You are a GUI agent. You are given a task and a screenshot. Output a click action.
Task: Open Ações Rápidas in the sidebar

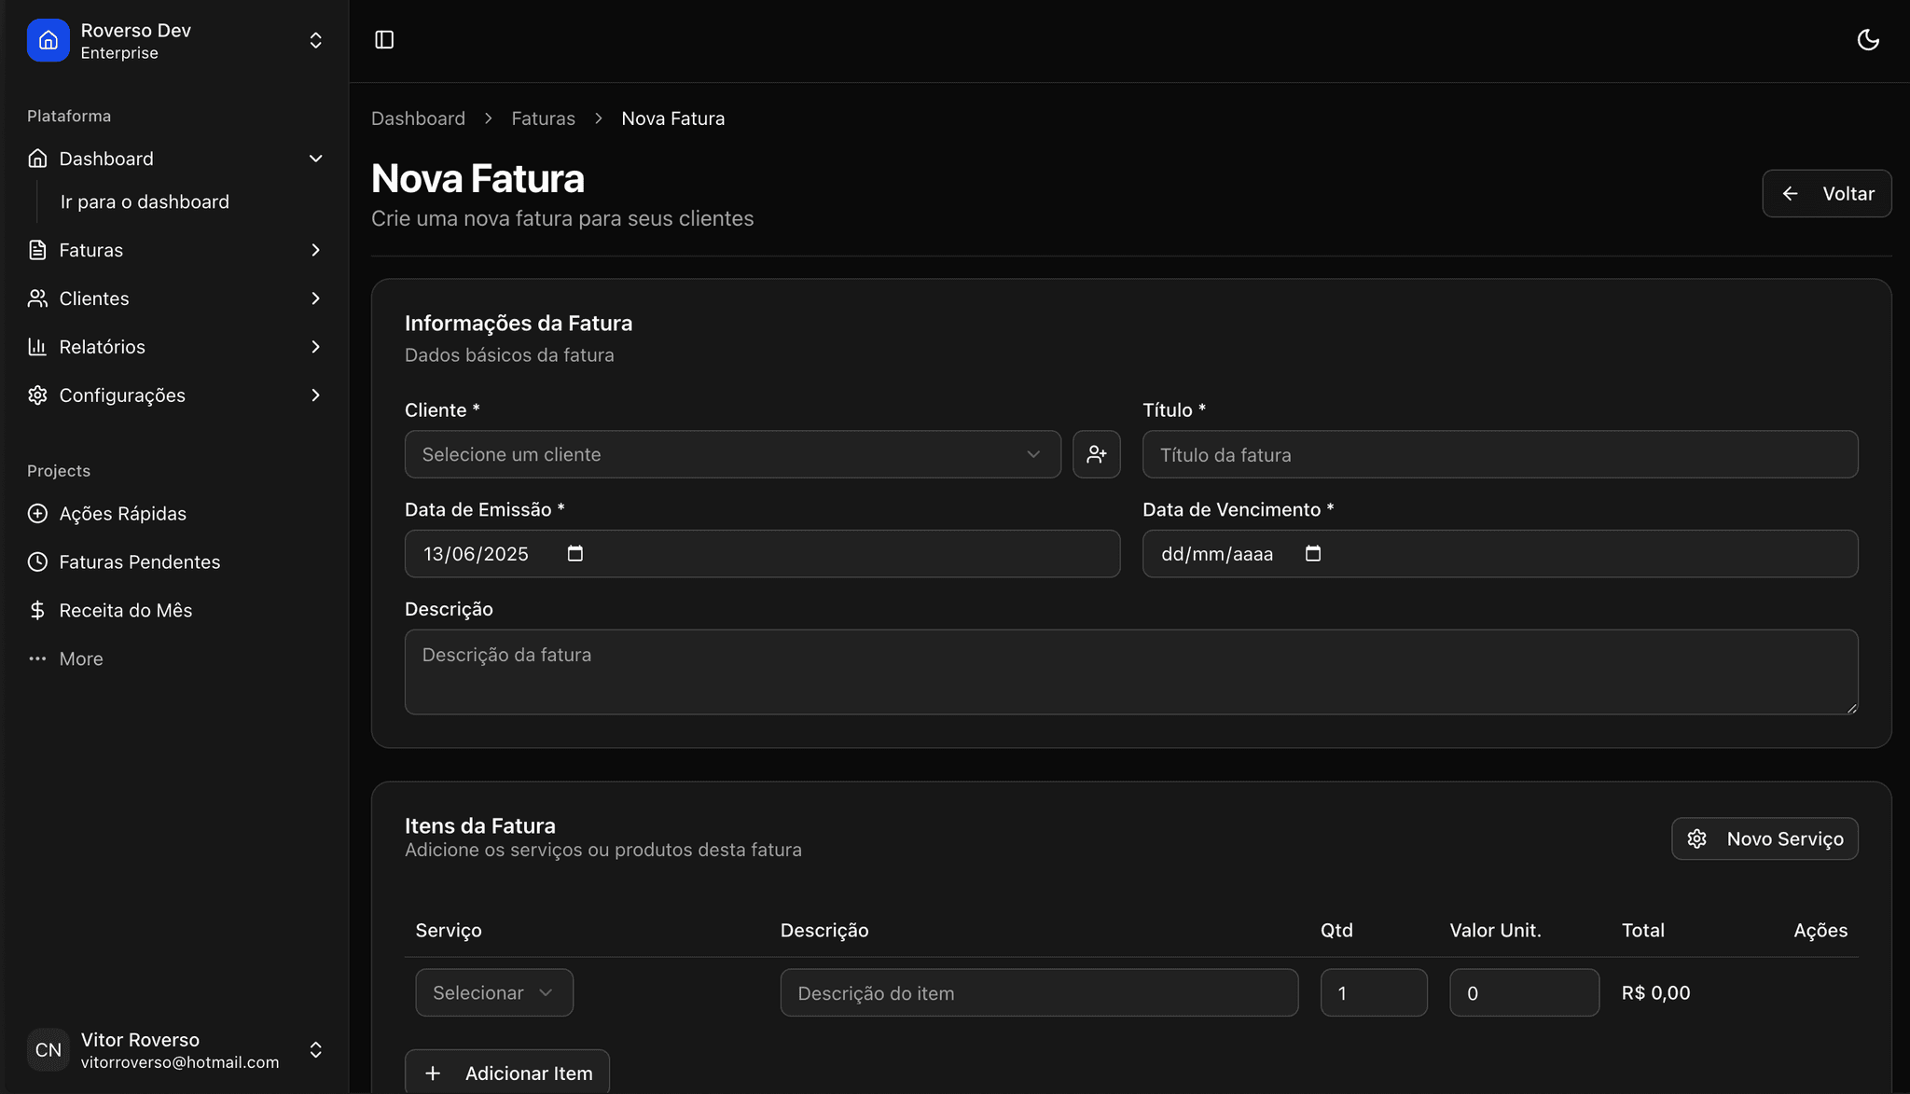[122, 514]
